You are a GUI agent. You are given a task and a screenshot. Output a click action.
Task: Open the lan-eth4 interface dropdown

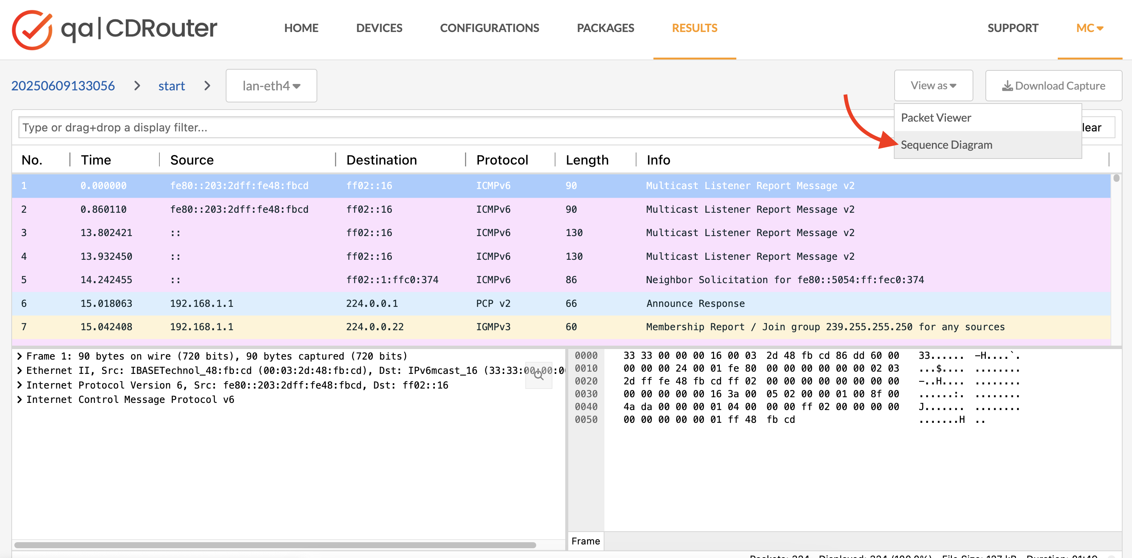click(x=271, y=85)
